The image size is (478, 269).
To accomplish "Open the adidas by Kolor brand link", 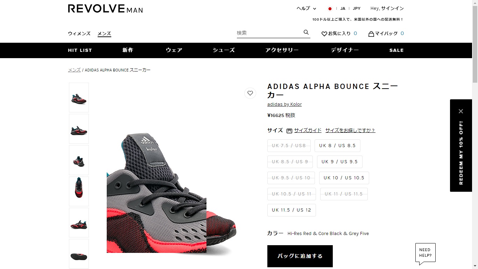I will click(284, 104).
